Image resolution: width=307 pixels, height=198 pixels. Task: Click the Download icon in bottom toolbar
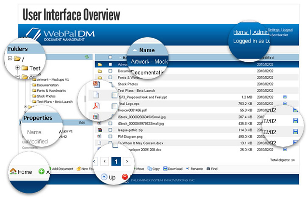166,169
